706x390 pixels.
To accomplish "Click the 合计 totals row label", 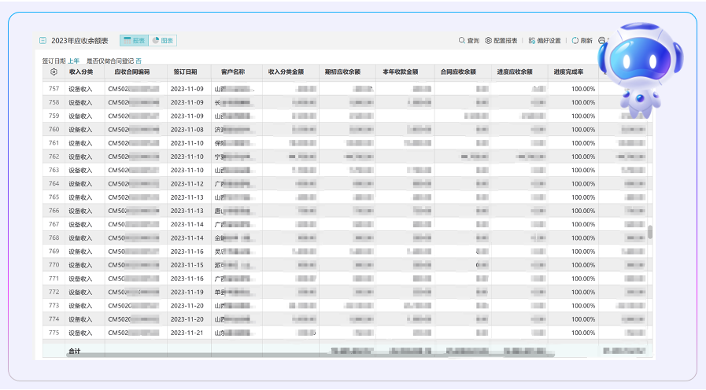I will click(75, 351).
